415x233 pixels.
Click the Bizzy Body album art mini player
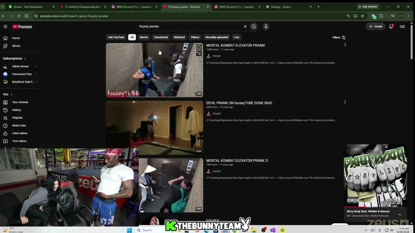pyautogui.click(x=375, y=176)
